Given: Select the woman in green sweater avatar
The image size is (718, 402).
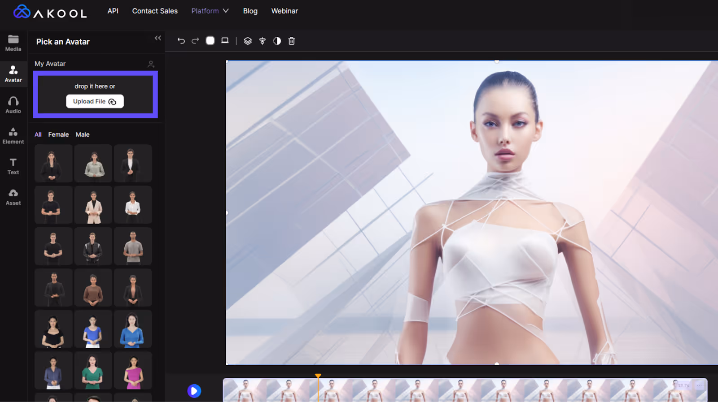Looking at the screenshot, I should pyautogui.click(x=93, y=164).
